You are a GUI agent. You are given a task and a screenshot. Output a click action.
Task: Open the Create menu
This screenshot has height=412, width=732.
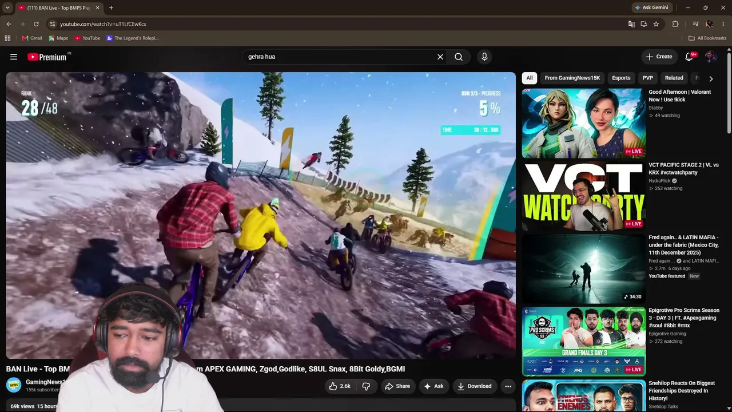point(659,57)
